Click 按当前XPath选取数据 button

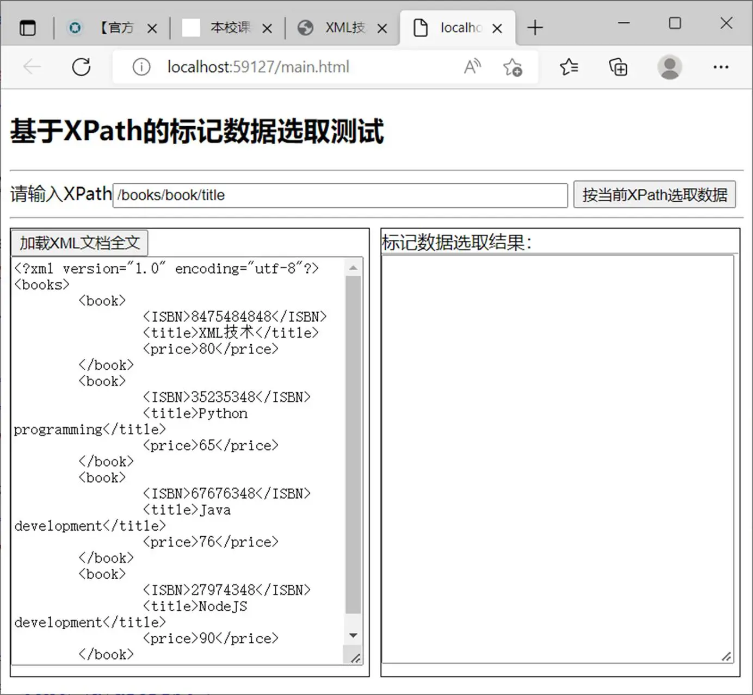click(x=655, y=195)
